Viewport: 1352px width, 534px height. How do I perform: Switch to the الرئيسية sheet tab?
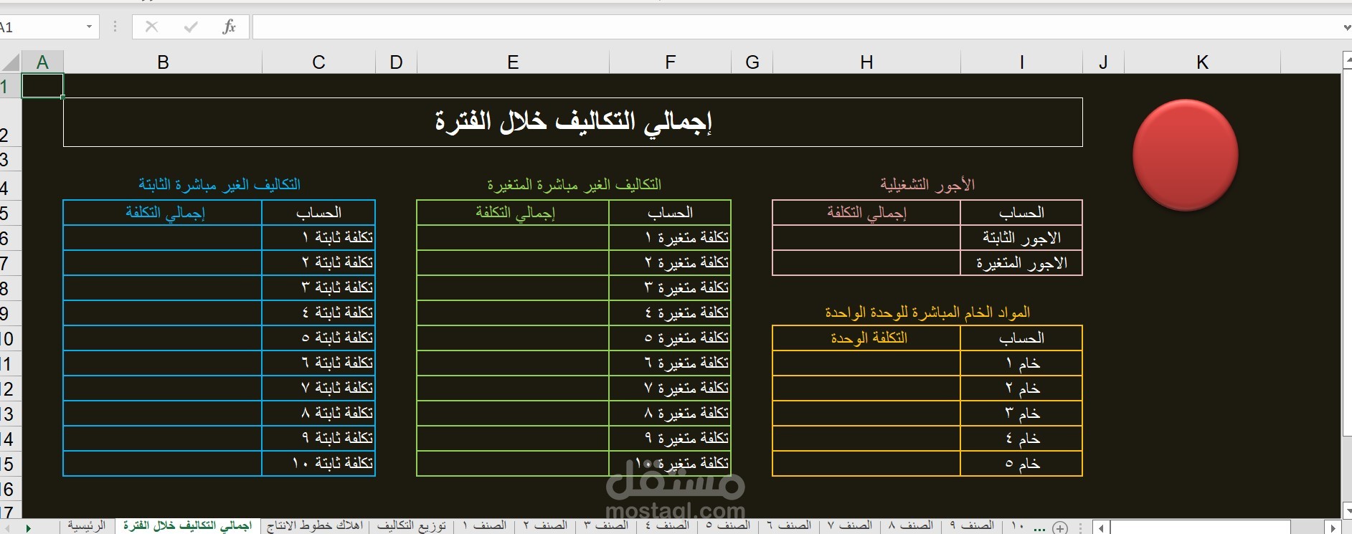87,526
